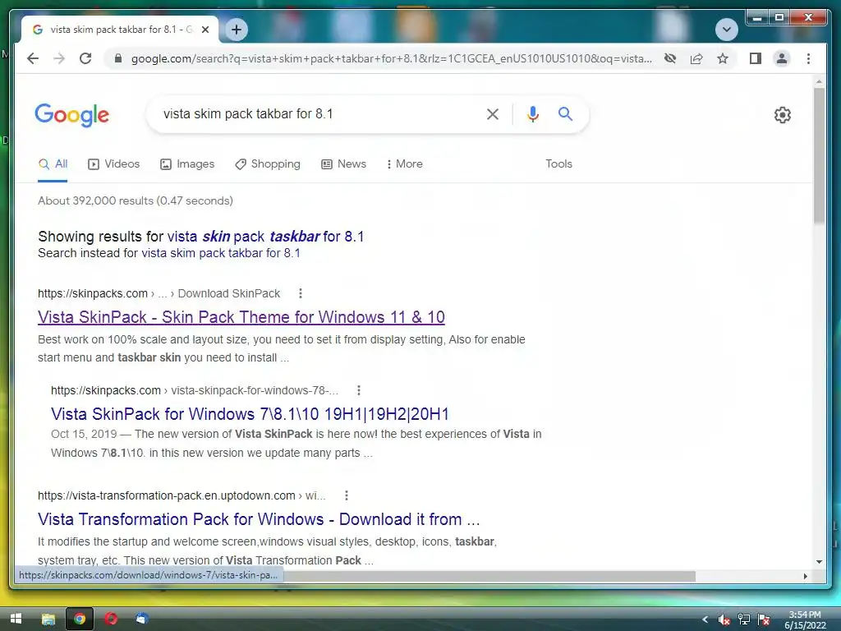Image resolution: width=841 pixels, height=631 pixels.
Task: Open the red Opera taskbar icon
Action: tap(111, 619)
